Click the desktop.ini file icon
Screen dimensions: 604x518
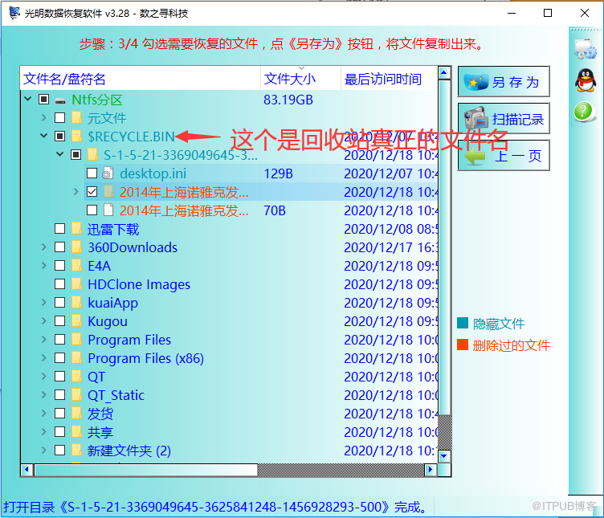pos(108,173)
